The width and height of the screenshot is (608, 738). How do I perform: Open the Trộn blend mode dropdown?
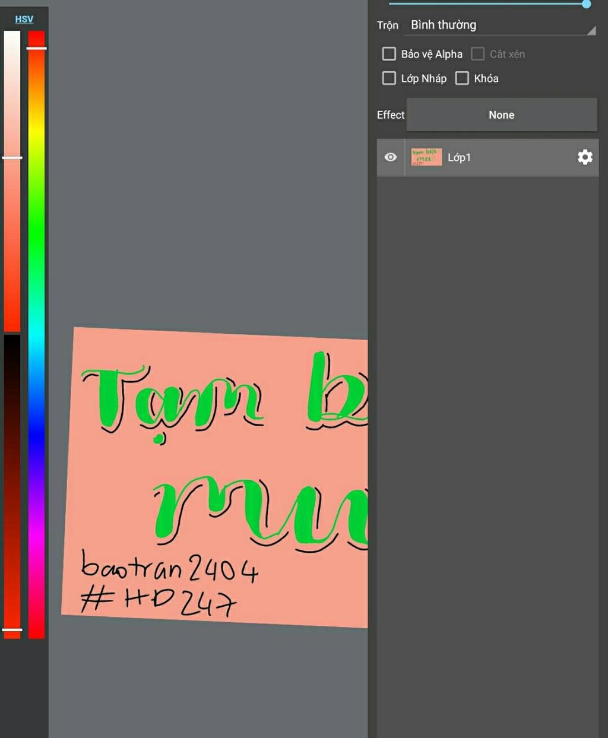pos(501,26)
